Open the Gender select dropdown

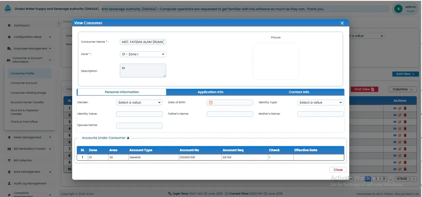(139, 103)
